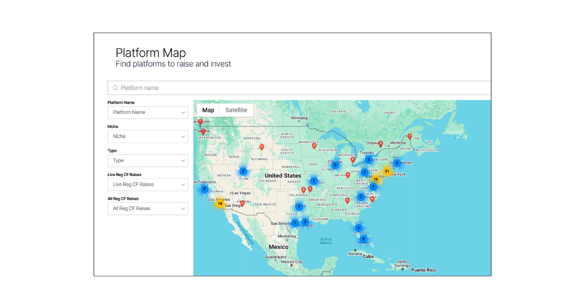Click the blue cluster of 3 in Utah
Image resolution: width=585 pixels, height=307 pixels.
click(243, 171)
